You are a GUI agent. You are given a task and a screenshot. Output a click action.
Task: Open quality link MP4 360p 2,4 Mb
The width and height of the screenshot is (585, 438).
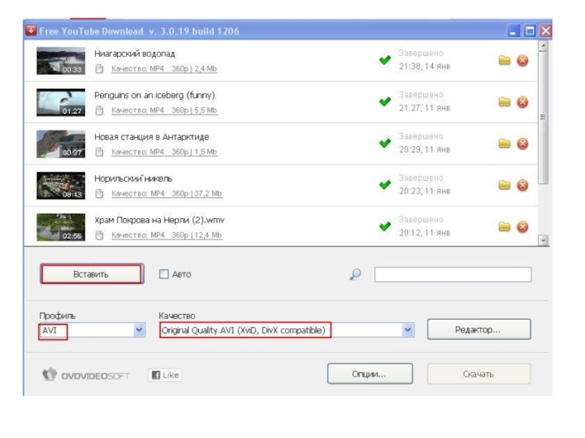[x=164, y=69]
